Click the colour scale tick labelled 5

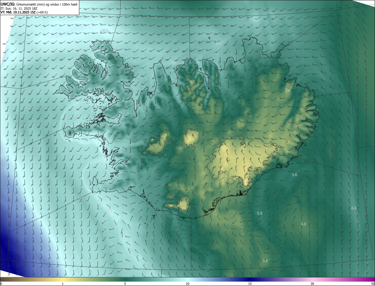coord(125,284)
